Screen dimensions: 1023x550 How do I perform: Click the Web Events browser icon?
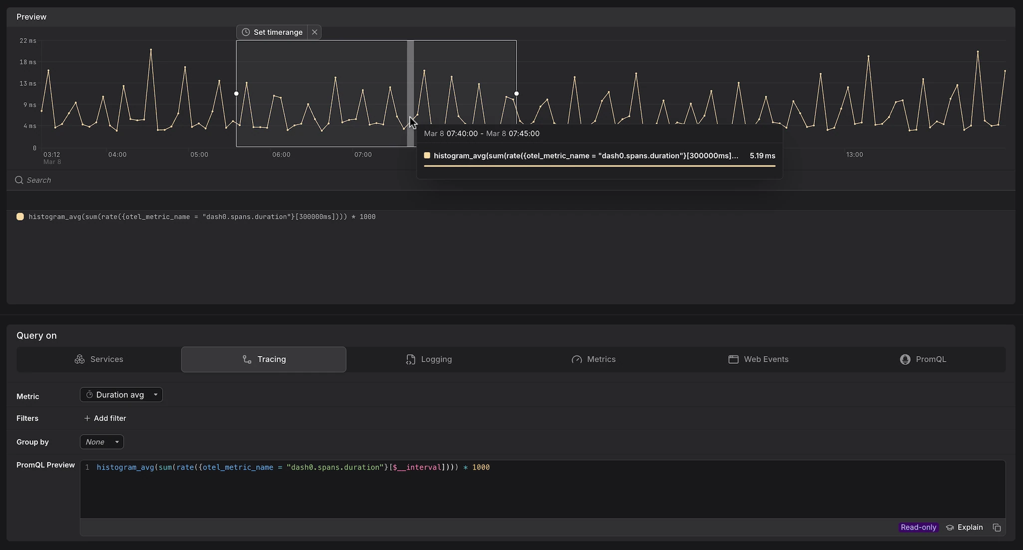pyautogui.click(x=733, y=359)
